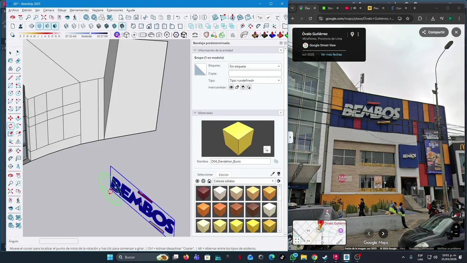
Task: Open Model Info icon in toolbar
Action: pyautogui.click(x=204, y=17)
